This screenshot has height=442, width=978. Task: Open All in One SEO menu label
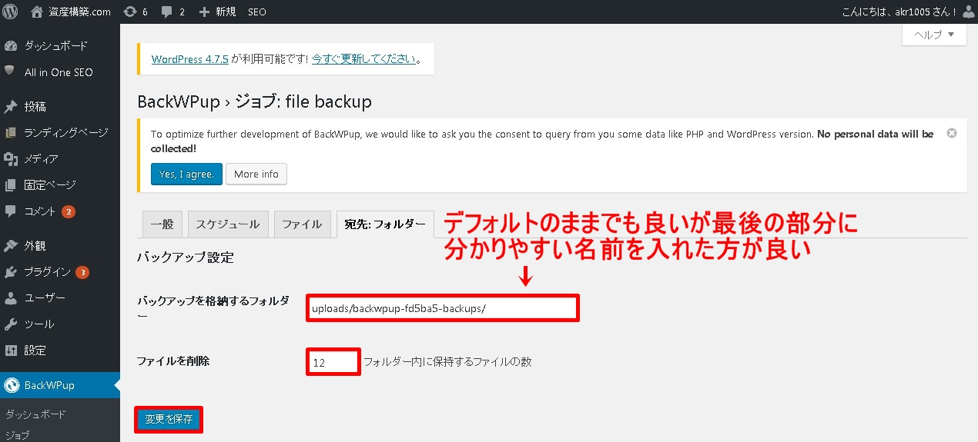[x=59, y=71]
